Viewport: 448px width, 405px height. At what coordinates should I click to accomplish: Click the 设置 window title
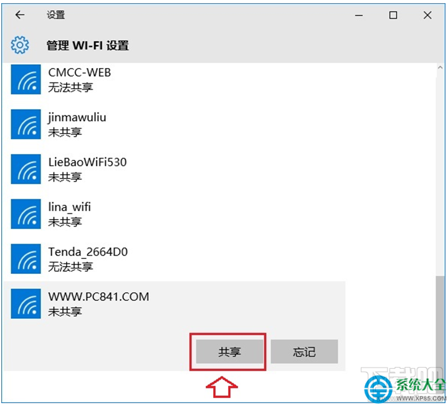55,15
